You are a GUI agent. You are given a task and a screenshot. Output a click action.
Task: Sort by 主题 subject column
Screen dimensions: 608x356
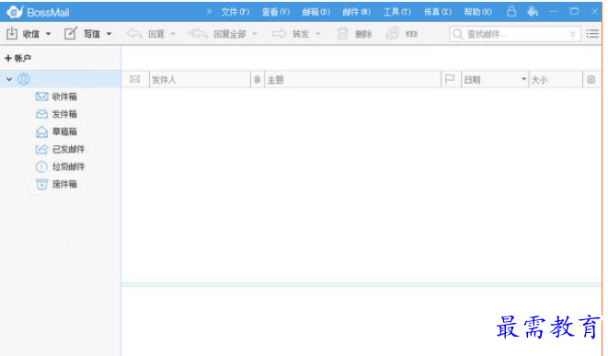[x=352, y=79]
